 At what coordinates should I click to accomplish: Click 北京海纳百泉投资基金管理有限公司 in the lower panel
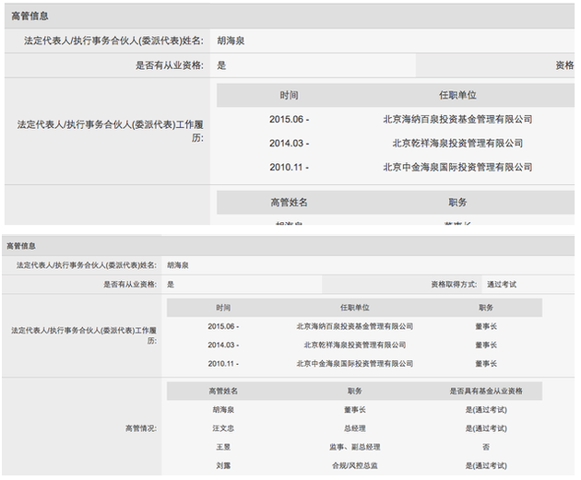355,326
